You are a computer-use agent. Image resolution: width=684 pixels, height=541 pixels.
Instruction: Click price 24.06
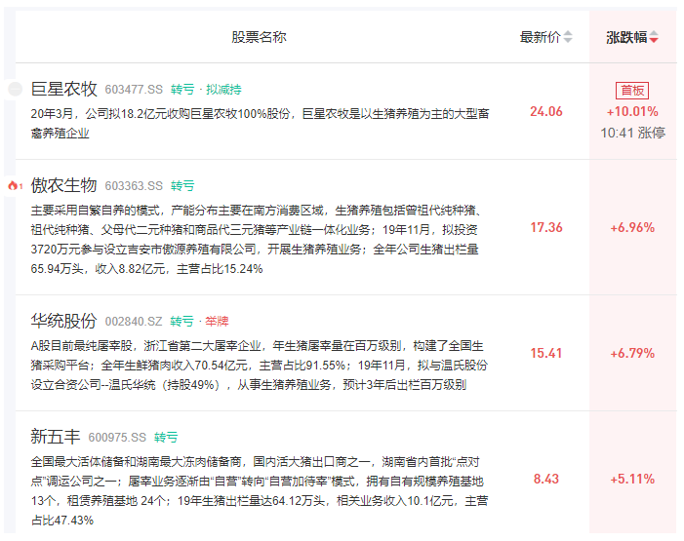click(x=546, y=111)
